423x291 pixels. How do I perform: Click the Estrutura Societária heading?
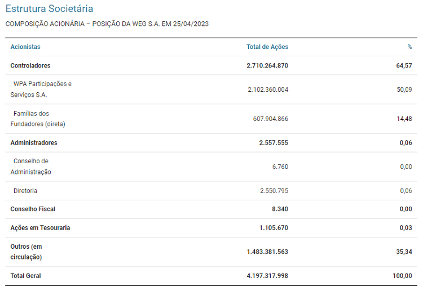[49, 9]
